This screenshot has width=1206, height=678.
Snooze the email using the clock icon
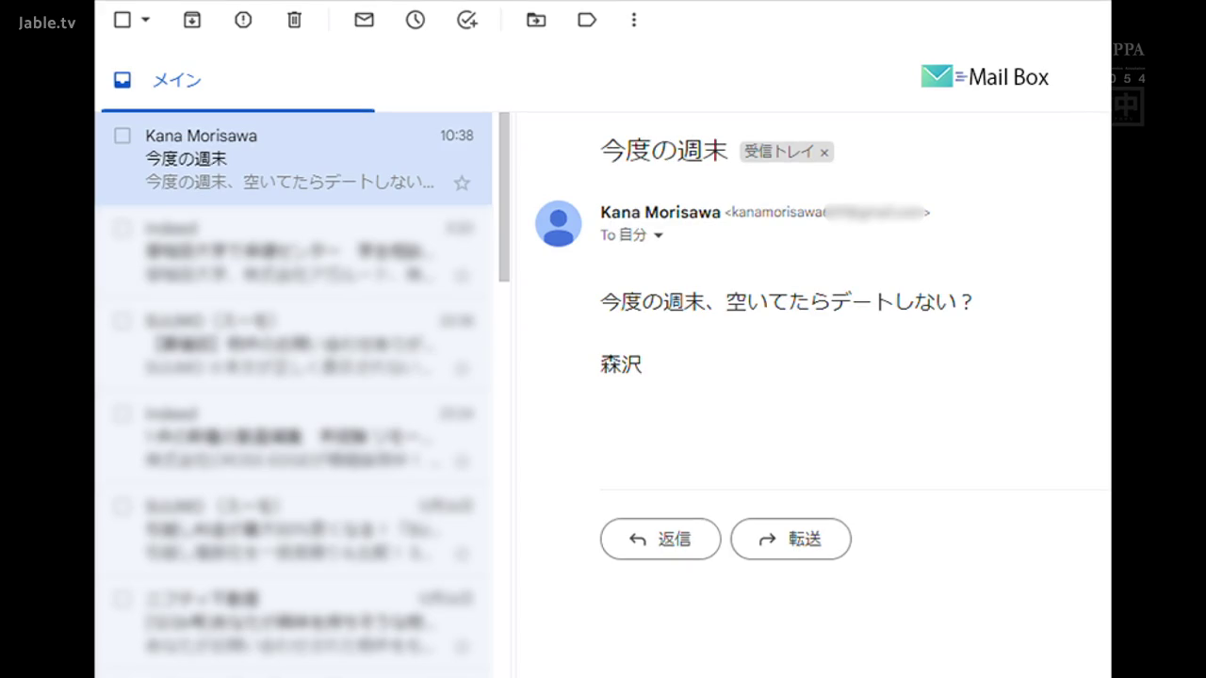pyautogui.click(x=415, y=20)
